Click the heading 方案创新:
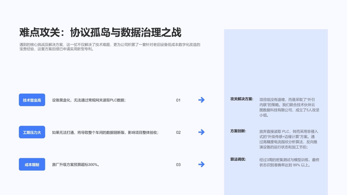347x195 pixels. (238, 131)
